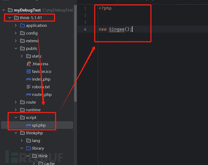Expand the cache folder chevron
This screenshot has height=165, width=208.
pos(34,163)
